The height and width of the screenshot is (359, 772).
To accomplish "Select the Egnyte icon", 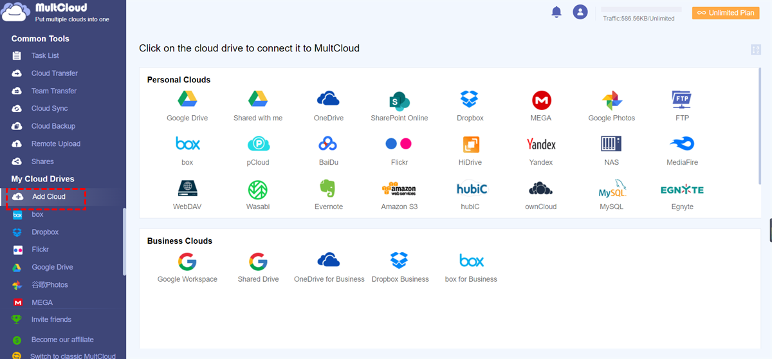I will [x=682, y=190].
